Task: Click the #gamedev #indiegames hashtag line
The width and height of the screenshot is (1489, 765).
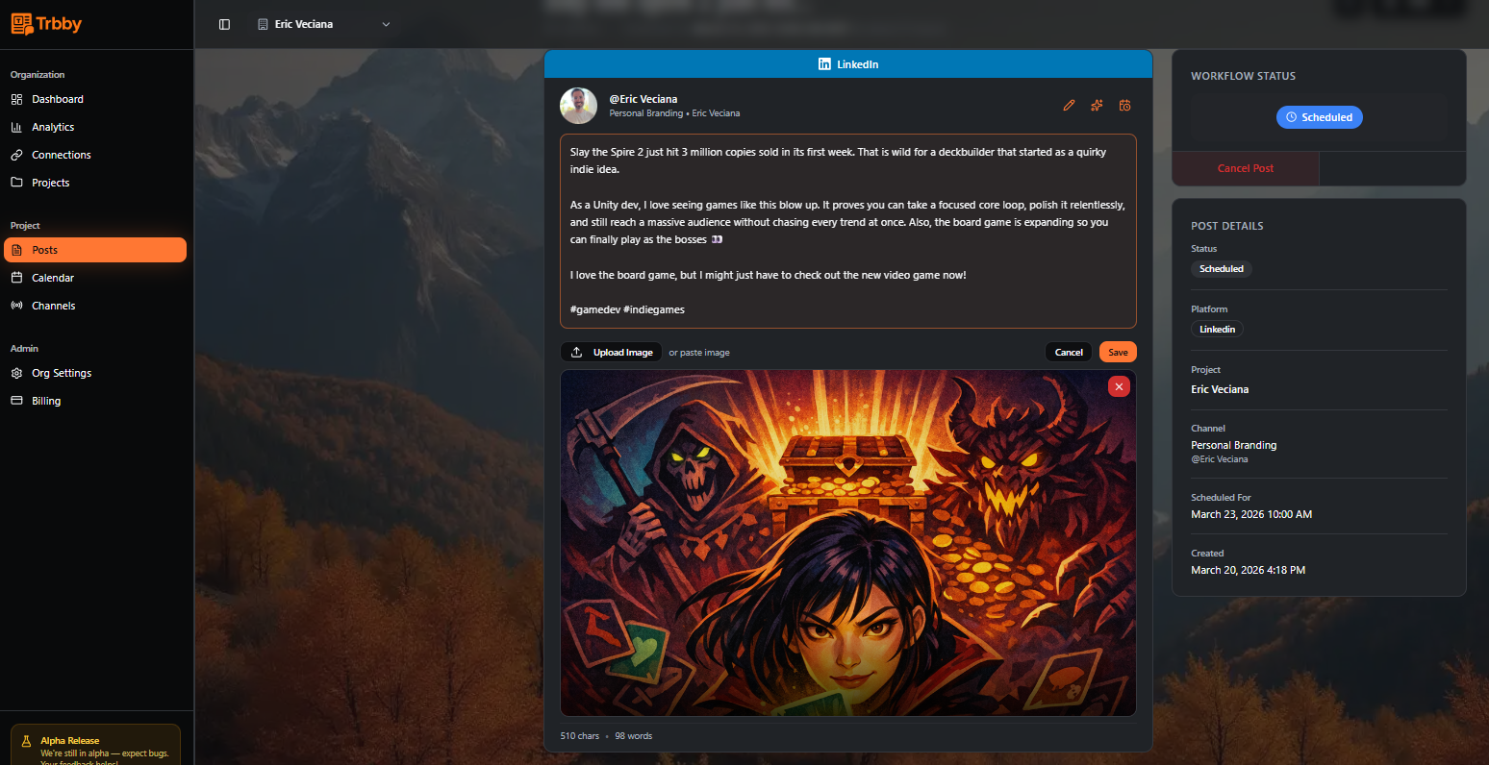Action: click(627, 309)
